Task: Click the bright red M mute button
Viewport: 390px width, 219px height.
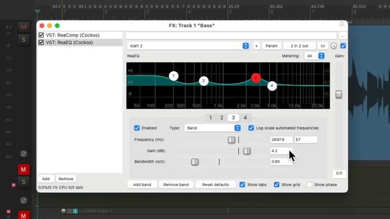Action: point(24,170)
